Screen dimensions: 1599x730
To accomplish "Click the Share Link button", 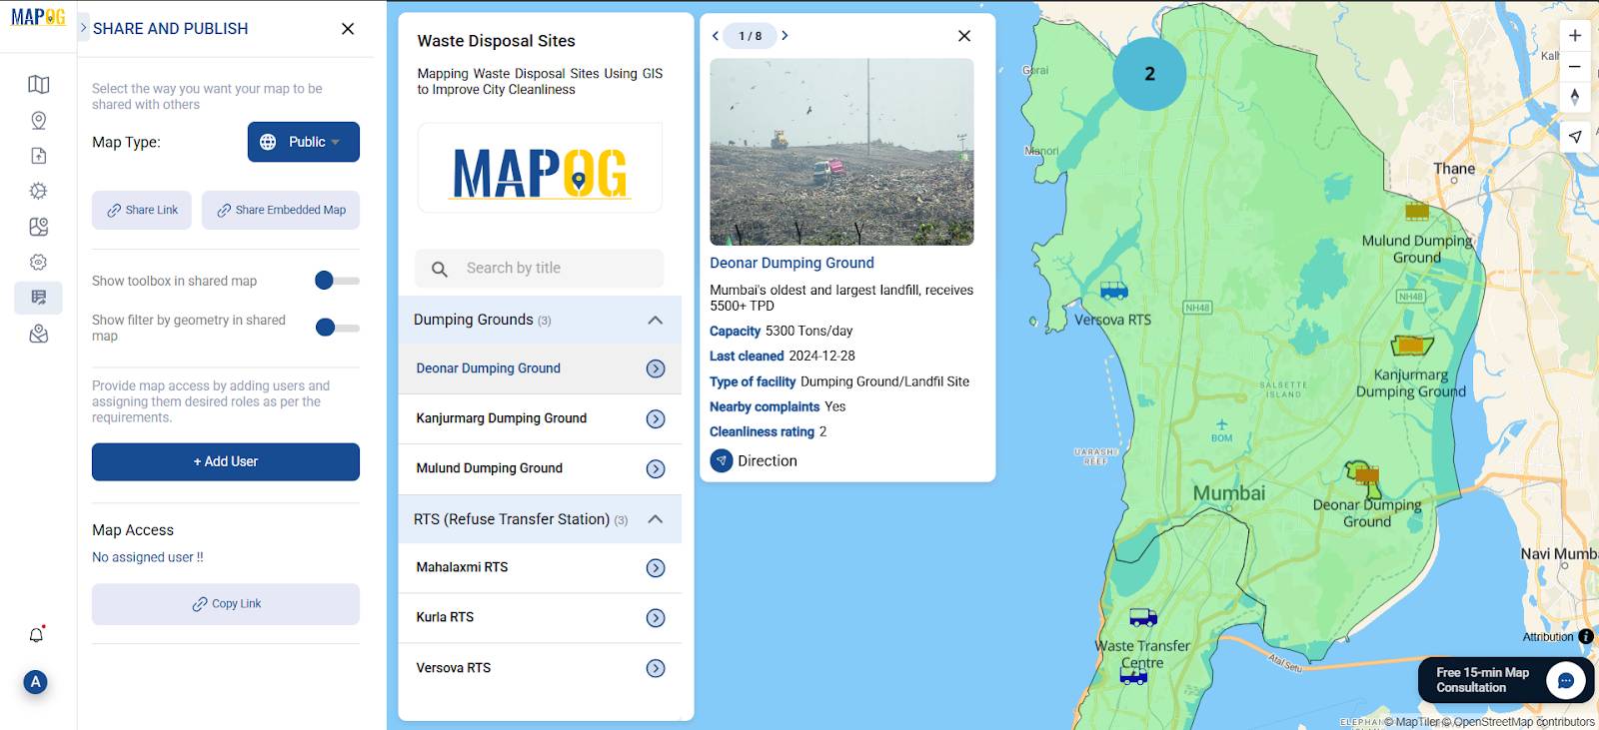I will pyautogui.click(x=142, y=210).
